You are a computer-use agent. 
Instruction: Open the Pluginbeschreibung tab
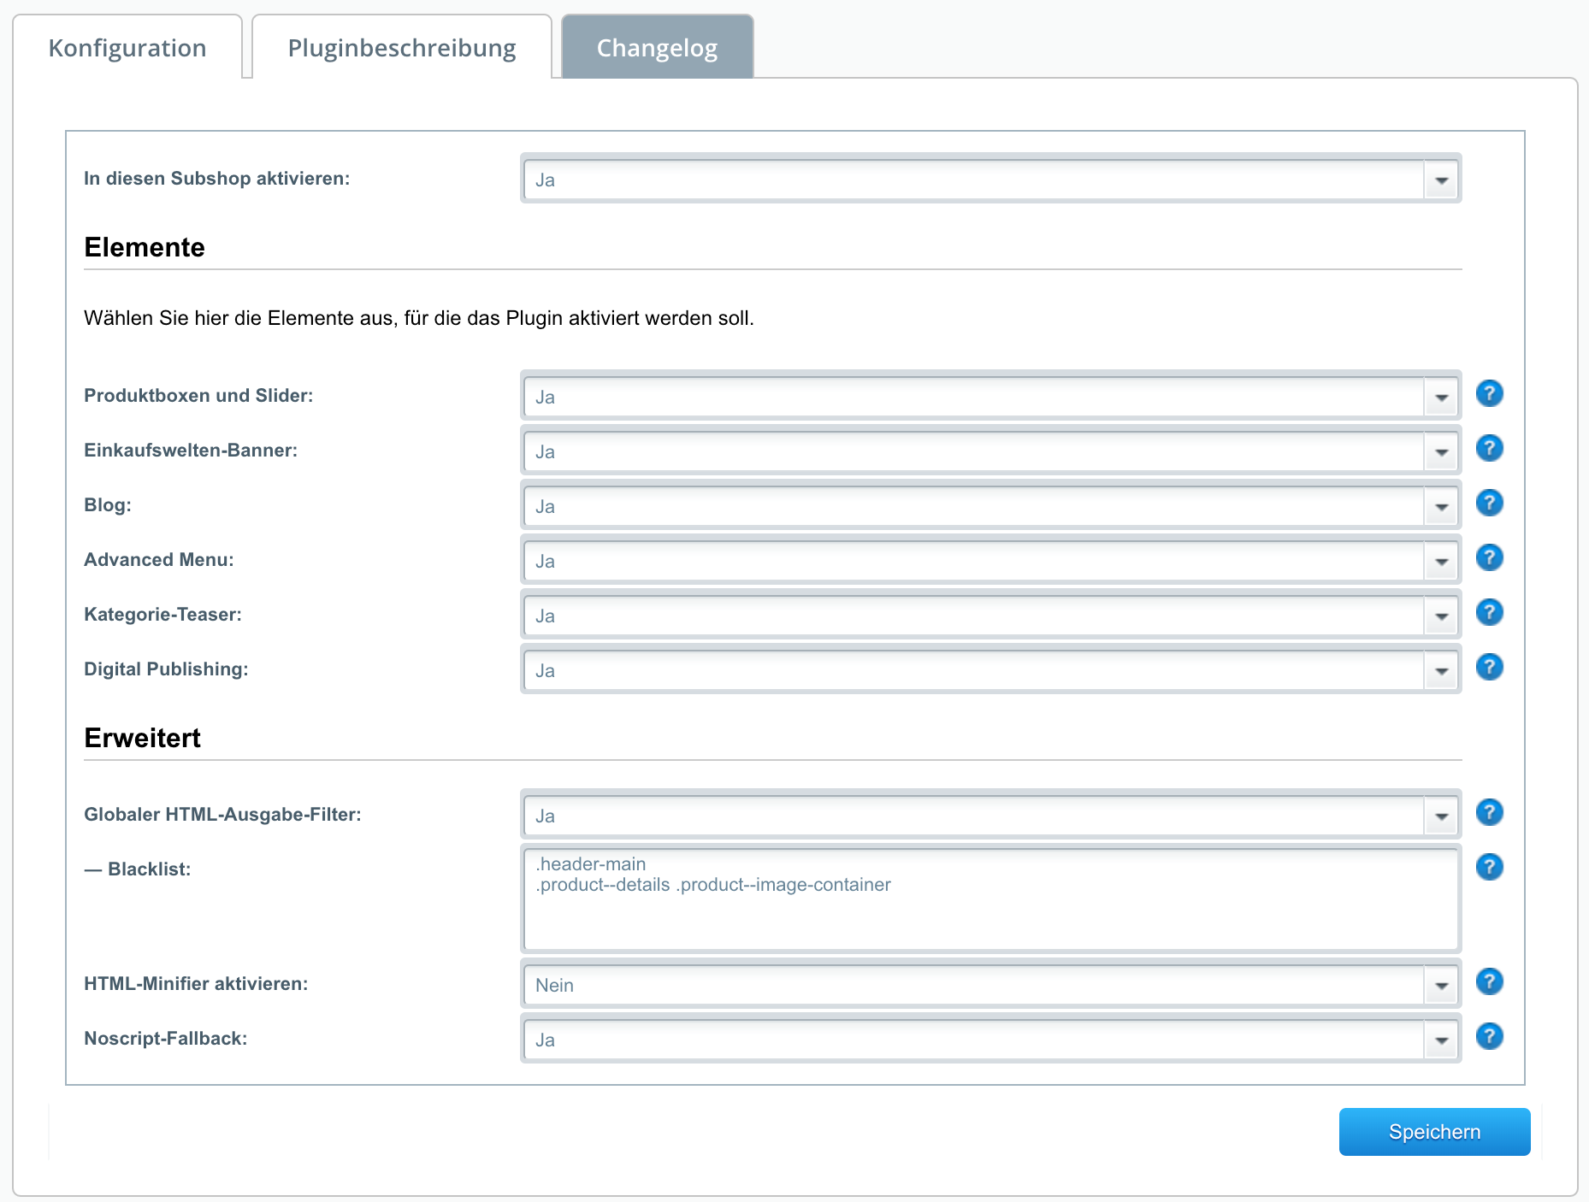(402, 48)
